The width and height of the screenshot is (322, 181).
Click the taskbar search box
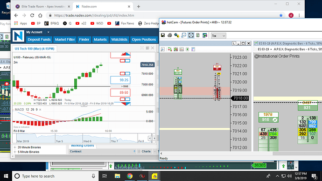pyautogui.click(x=56, y=176)
